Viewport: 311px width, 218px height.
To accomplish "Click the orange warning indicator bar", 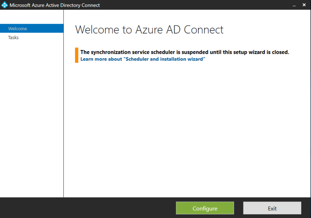I will tap(77, 55).
